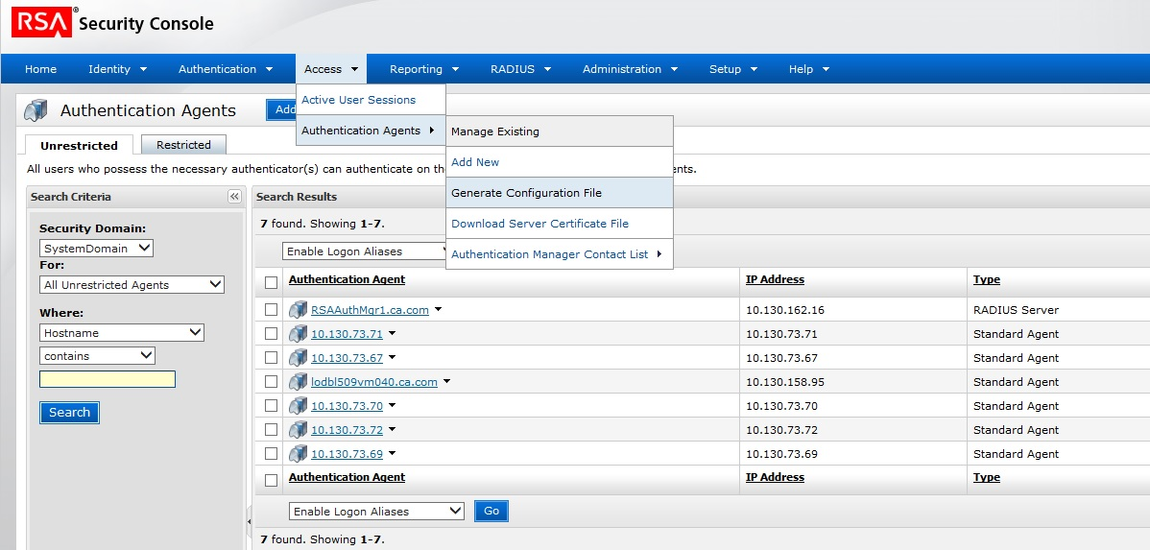Click agent icon beside RSAAuthMgr1.ca.com
Image resolution: width=1150 pixels, height=550 pixels.
click(x=299, y=310)
